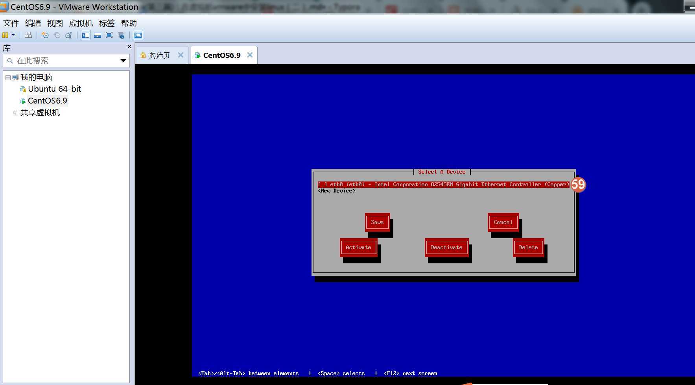The image size is (695, 385).
Task: Select CentOS6.9 in the library tree
Action: pyautogui.click(x=48, y=101)
